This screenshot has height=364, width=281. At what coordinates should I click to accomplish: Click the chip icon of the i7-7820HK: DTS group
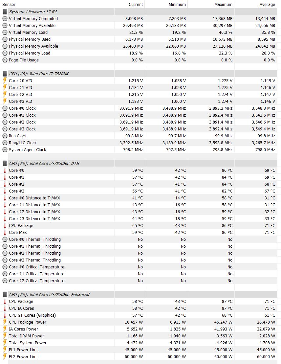pos(5,163)
